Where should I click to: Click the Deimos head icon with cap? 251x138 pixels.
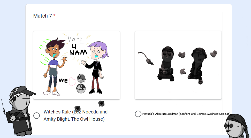tap(81, 78)
